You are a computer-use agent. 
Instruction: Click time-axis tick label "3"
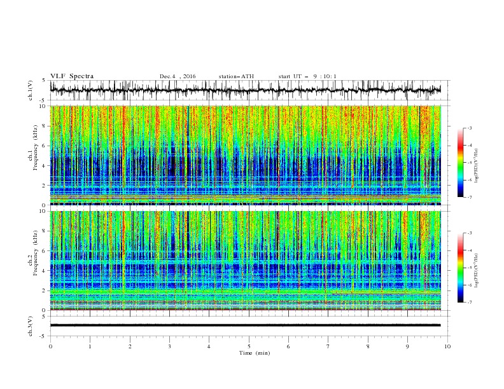pyautogui.click(x=169, y=346)
